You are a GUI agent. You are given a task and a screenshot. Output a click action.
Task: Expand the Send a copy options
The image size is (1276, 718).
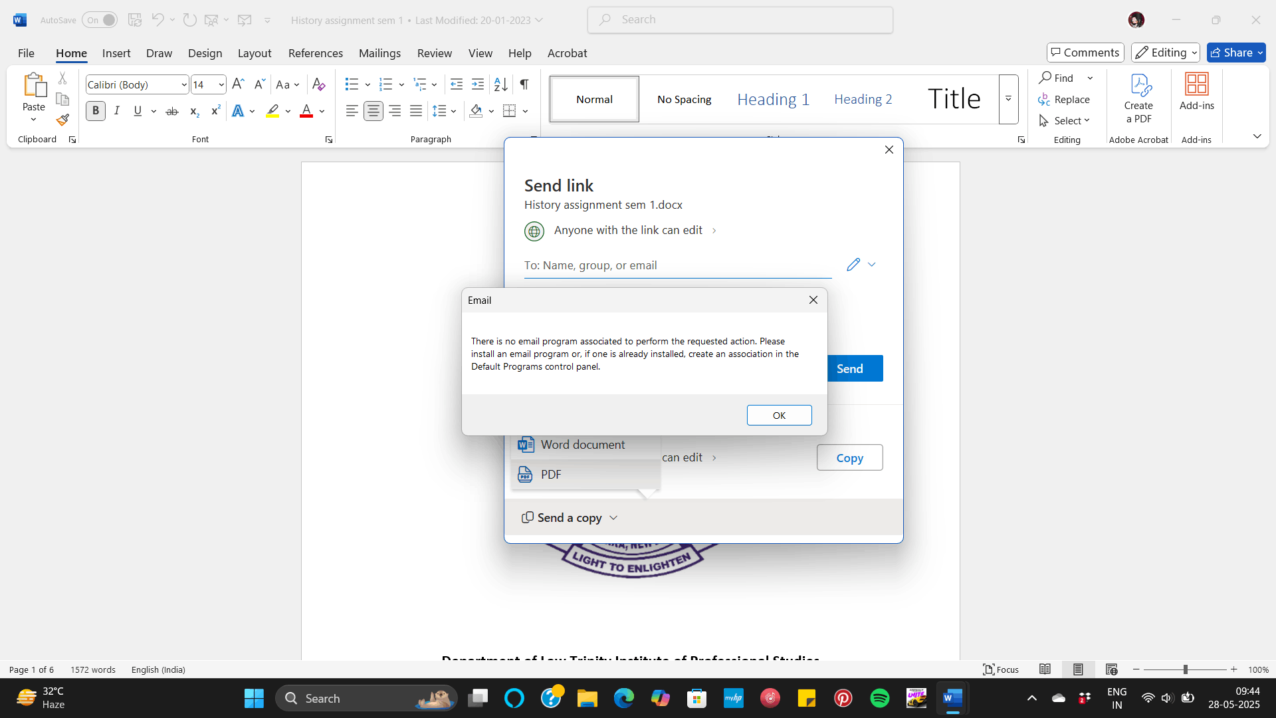[613, 517]
